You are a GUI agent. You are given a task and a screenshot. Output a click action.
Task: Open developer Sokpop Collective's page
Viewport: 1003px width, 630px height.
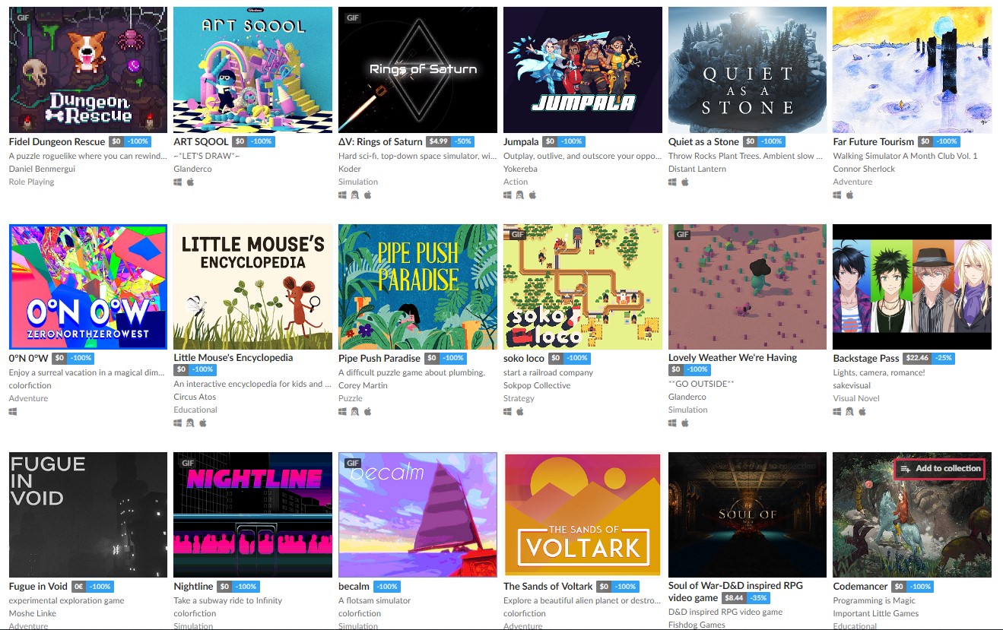coord(537,385)
